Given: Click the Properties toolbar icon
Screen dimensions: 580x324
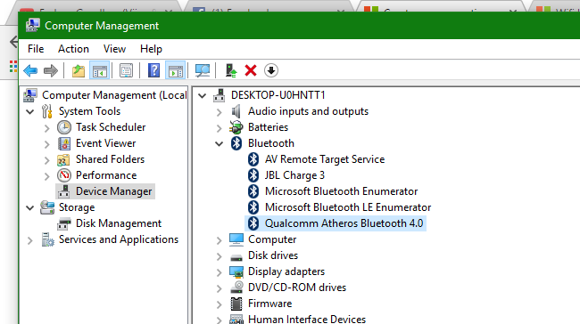Looking at the screenshot, I should click(x=126, y=70).
